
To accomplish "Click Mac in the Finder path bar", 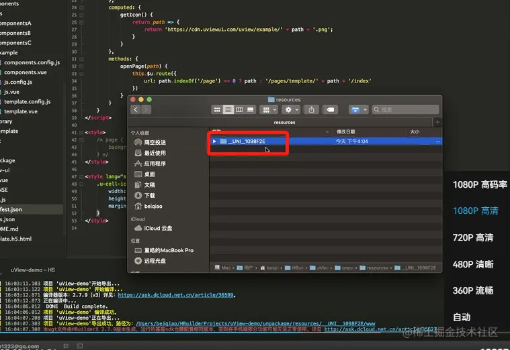I will pyautogui.click(x=222, y=268).
